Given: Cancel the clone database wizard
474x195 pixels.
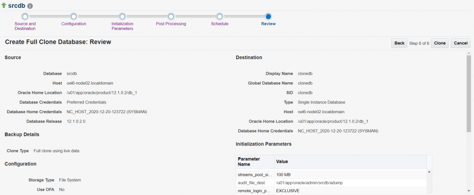Looking at the screenshot, I should tap(460, 43).
